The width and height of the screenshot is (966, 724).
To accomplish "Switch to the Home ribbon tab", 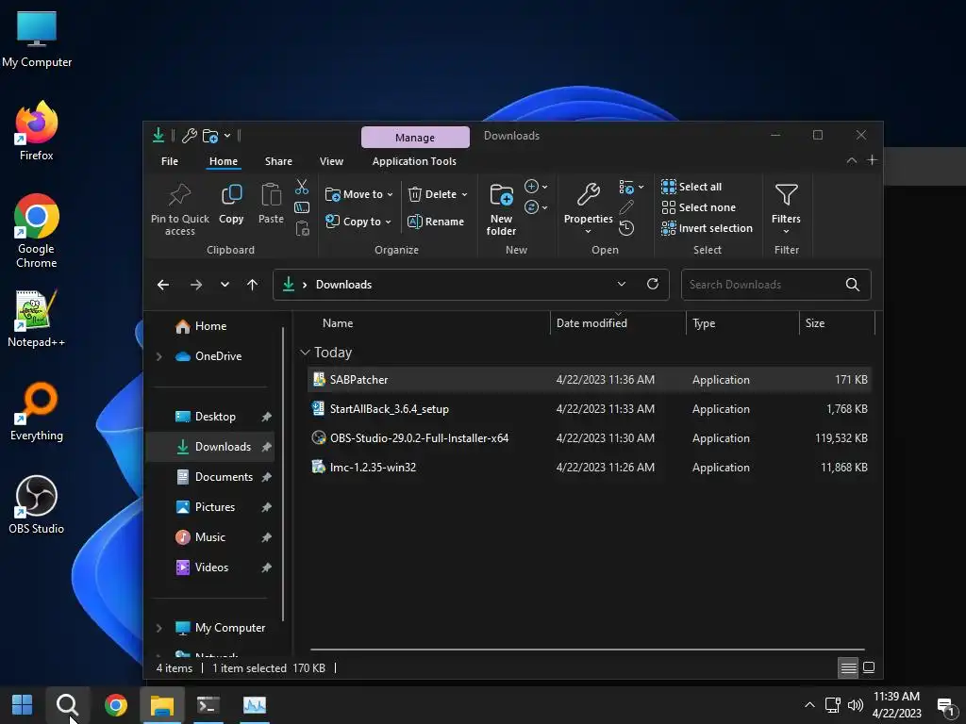I will click(x=223, y=161).
